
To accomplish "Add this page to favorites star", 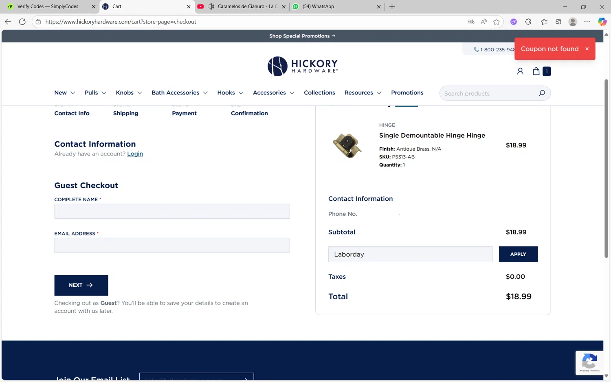I will coord(496,22).
